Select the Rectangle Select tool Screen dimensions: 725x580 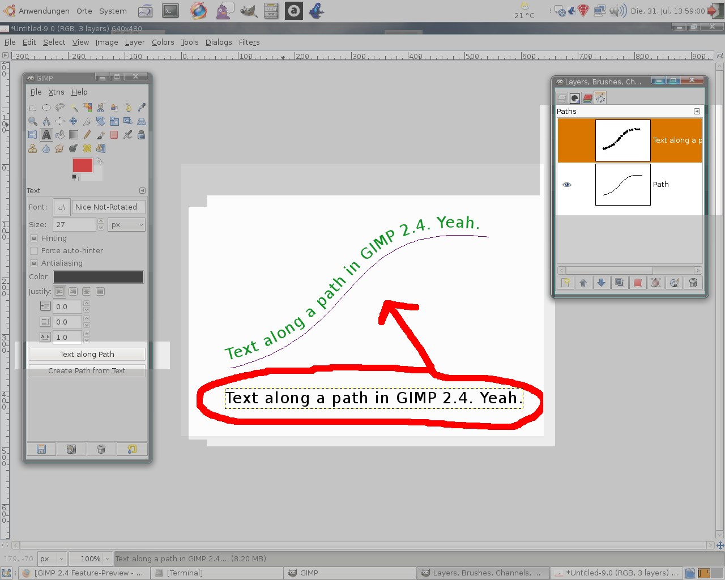coord(33,107)
